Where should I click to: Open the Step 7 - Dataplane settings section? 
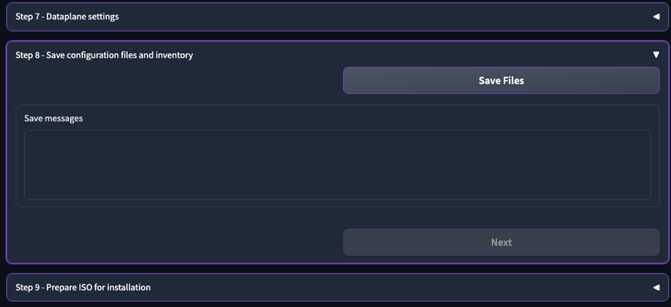(67, 16)
